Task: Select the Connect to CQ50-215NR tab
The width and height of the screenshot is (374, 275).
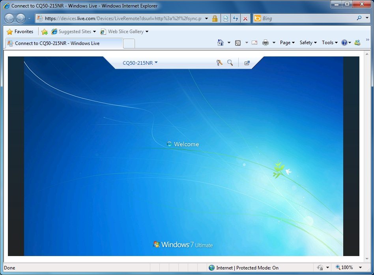Action: pos(64,43)
